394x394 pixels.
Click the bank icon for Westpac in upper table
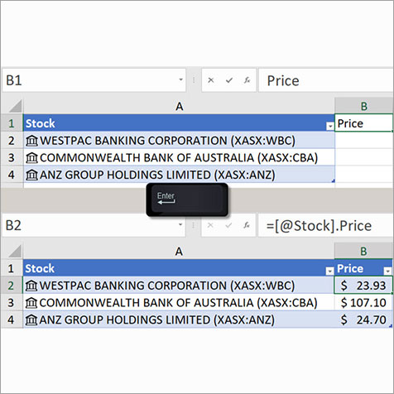point(31,141)
